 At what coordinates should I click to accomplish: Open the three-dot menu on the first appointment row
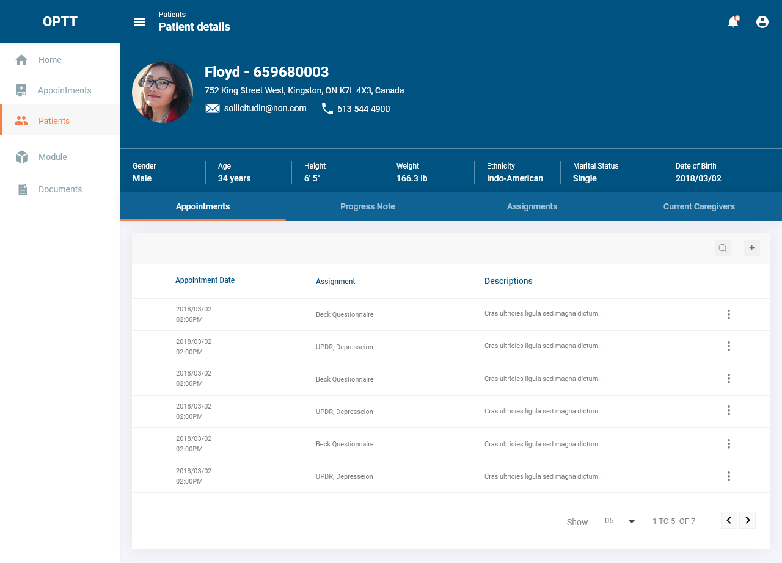click(728, 314)
